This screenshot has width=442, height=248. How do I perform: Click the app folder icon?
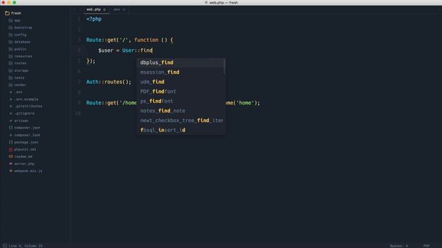pyautogui.click(x=11, y=21)
